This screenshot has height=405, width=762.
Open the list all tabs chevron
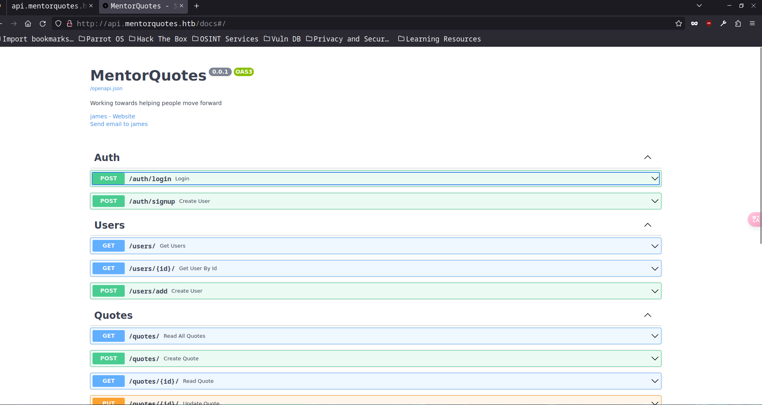coord(699,6)
